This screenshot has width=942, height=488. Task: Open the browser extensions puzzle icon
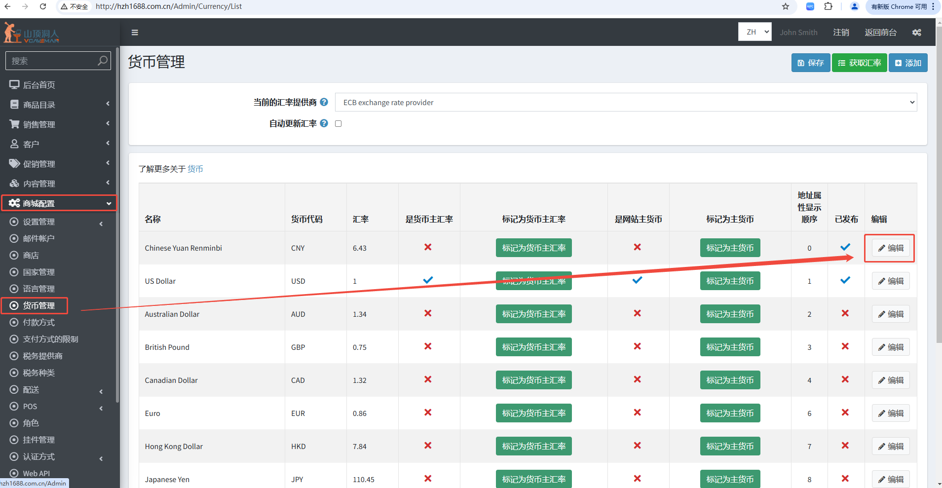click(x=829, y=6)
